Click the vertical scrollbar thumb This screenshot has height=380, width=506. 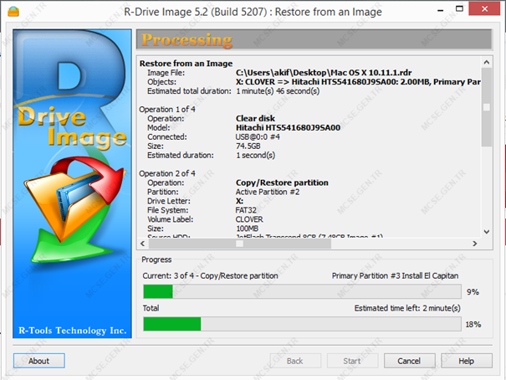(487, 107)
